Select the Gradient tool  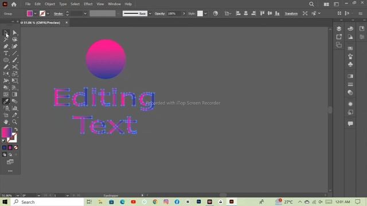click(x=14, y=94)
